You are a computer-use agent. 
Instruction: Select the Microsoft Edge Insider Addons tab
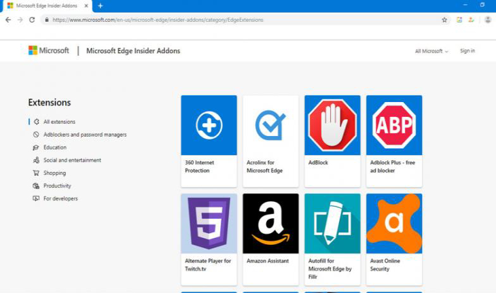(x=47, y=6)
